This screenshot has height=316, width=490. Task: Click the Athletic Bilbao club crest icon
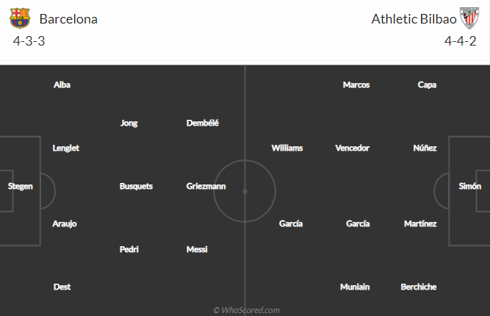pos(469,18)
